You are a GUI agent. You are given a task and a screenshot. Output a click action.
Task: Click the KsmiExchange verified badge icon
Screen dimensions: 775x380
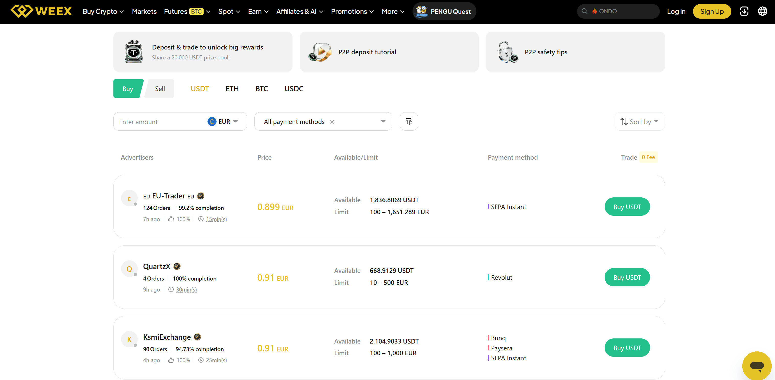coord(197,337)
